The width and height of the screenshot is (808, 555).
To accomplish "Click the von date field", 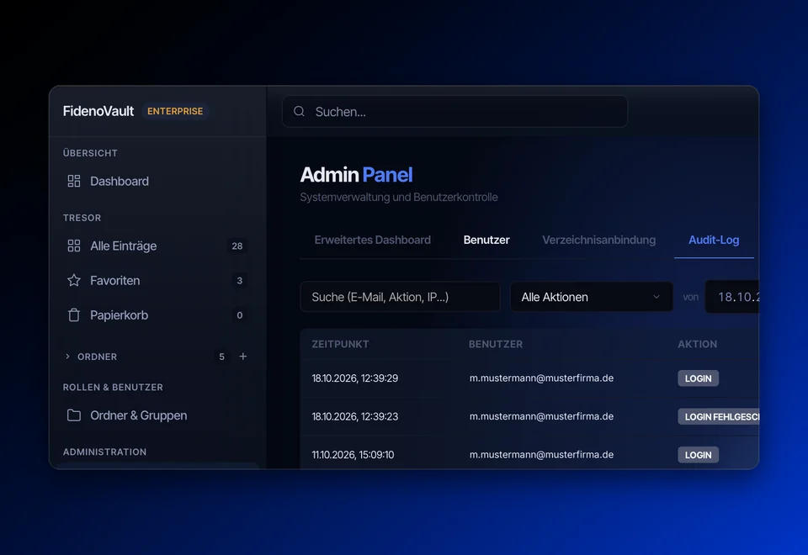I will tap(731, 297).
